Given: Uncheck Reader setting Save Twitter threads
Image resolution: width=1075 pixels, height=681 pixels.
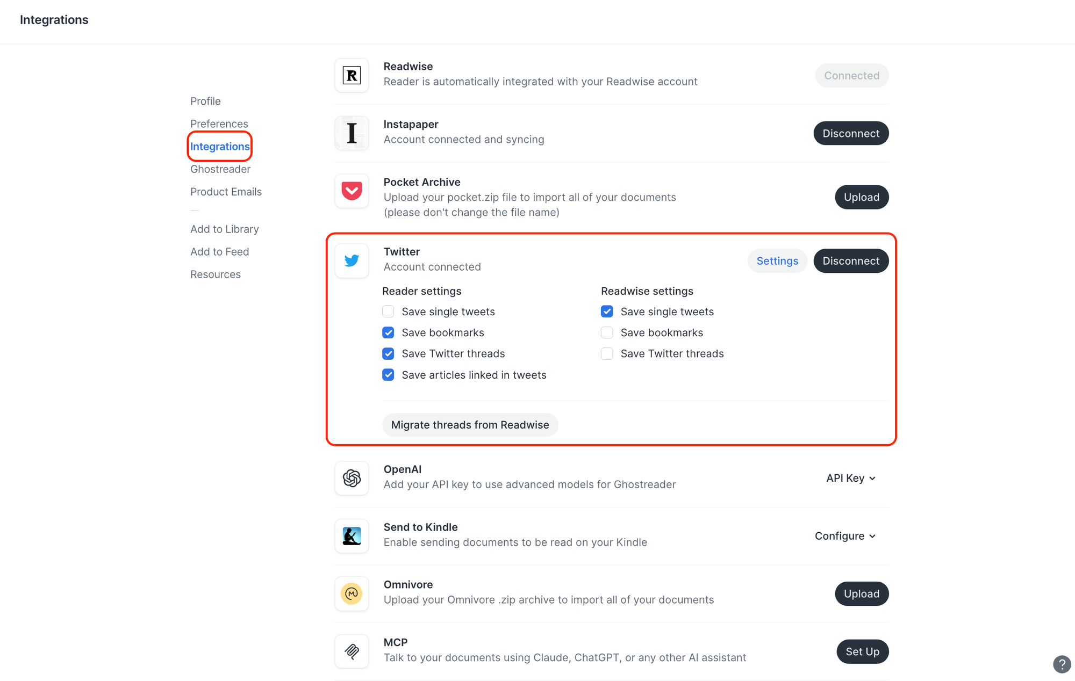Looking at the screenshot, I should click(x=388, y=353).
